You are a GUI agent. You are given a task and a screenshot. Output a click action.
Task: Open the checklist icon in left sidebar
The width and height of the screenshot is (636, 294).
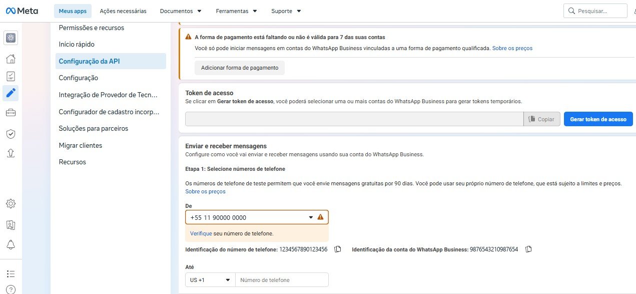coord(11,76)
